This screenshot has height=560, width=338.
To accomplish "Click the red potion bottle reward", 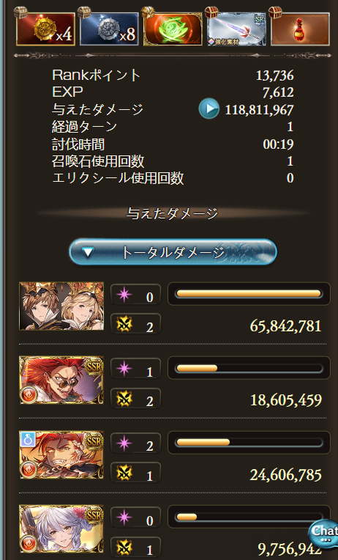I will point(300,29).
